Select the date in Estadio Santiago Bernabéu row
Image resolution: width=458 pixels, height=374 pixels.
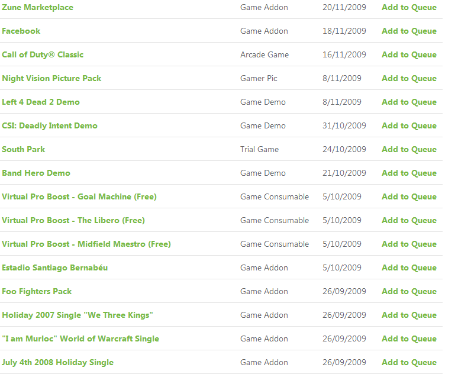tap(342, 267)
